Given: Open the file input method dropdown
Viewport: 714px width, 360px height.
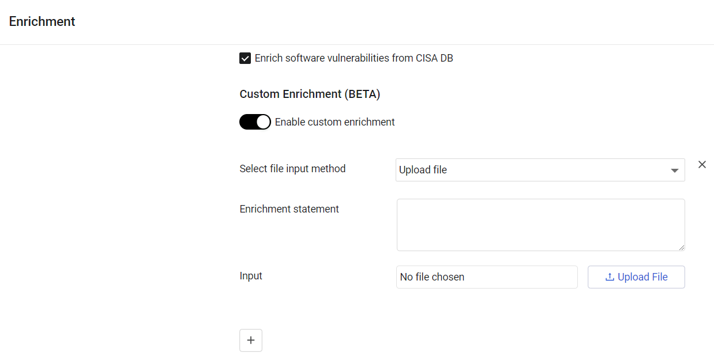Looking at the screenshot, I should click(x=540, y=170).
